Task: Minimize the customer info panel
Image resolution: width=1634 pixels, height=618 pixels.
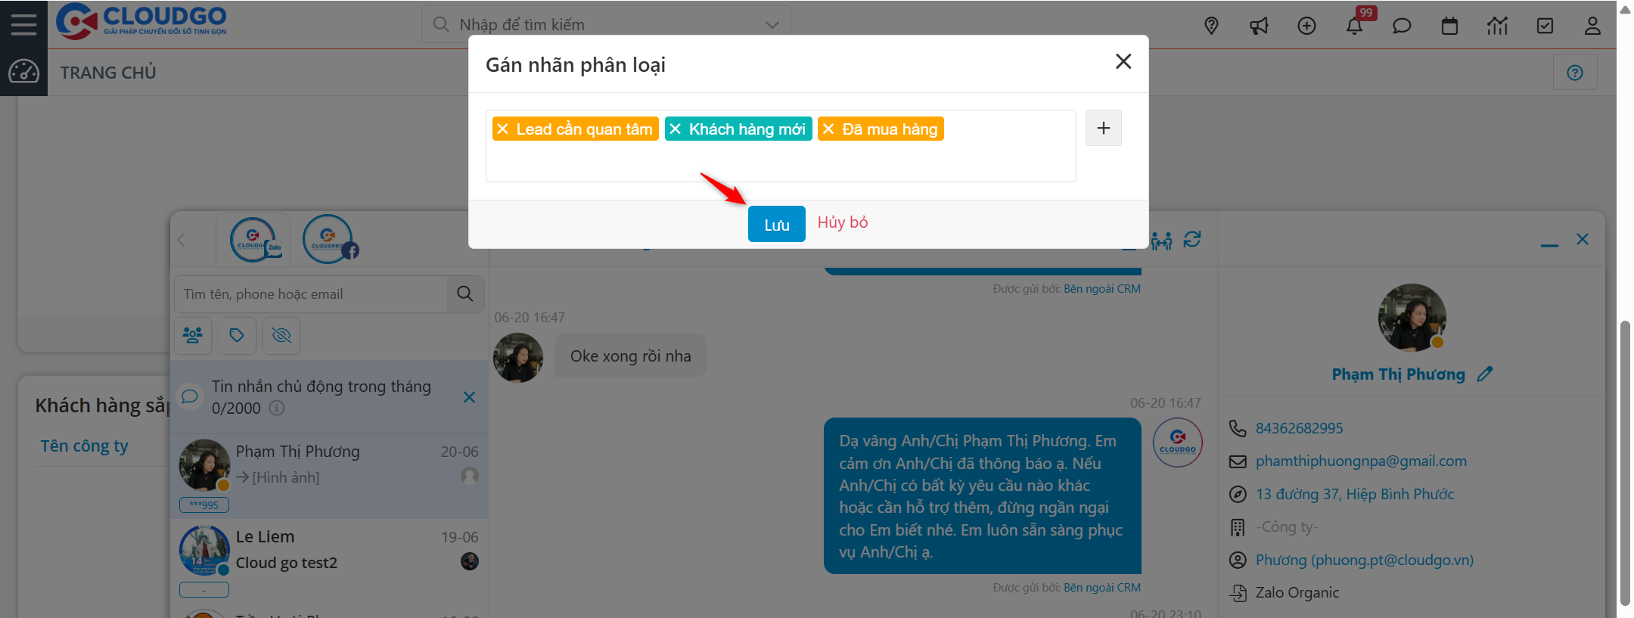Action: (1549, 244)
